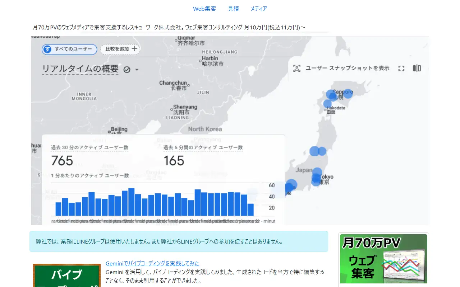This screenshot has height=287, width=460.
Task: Click the 1 分あたりのアクティブ ユーザー数 label
Action: pyautogui.click(x=90, y=175)
